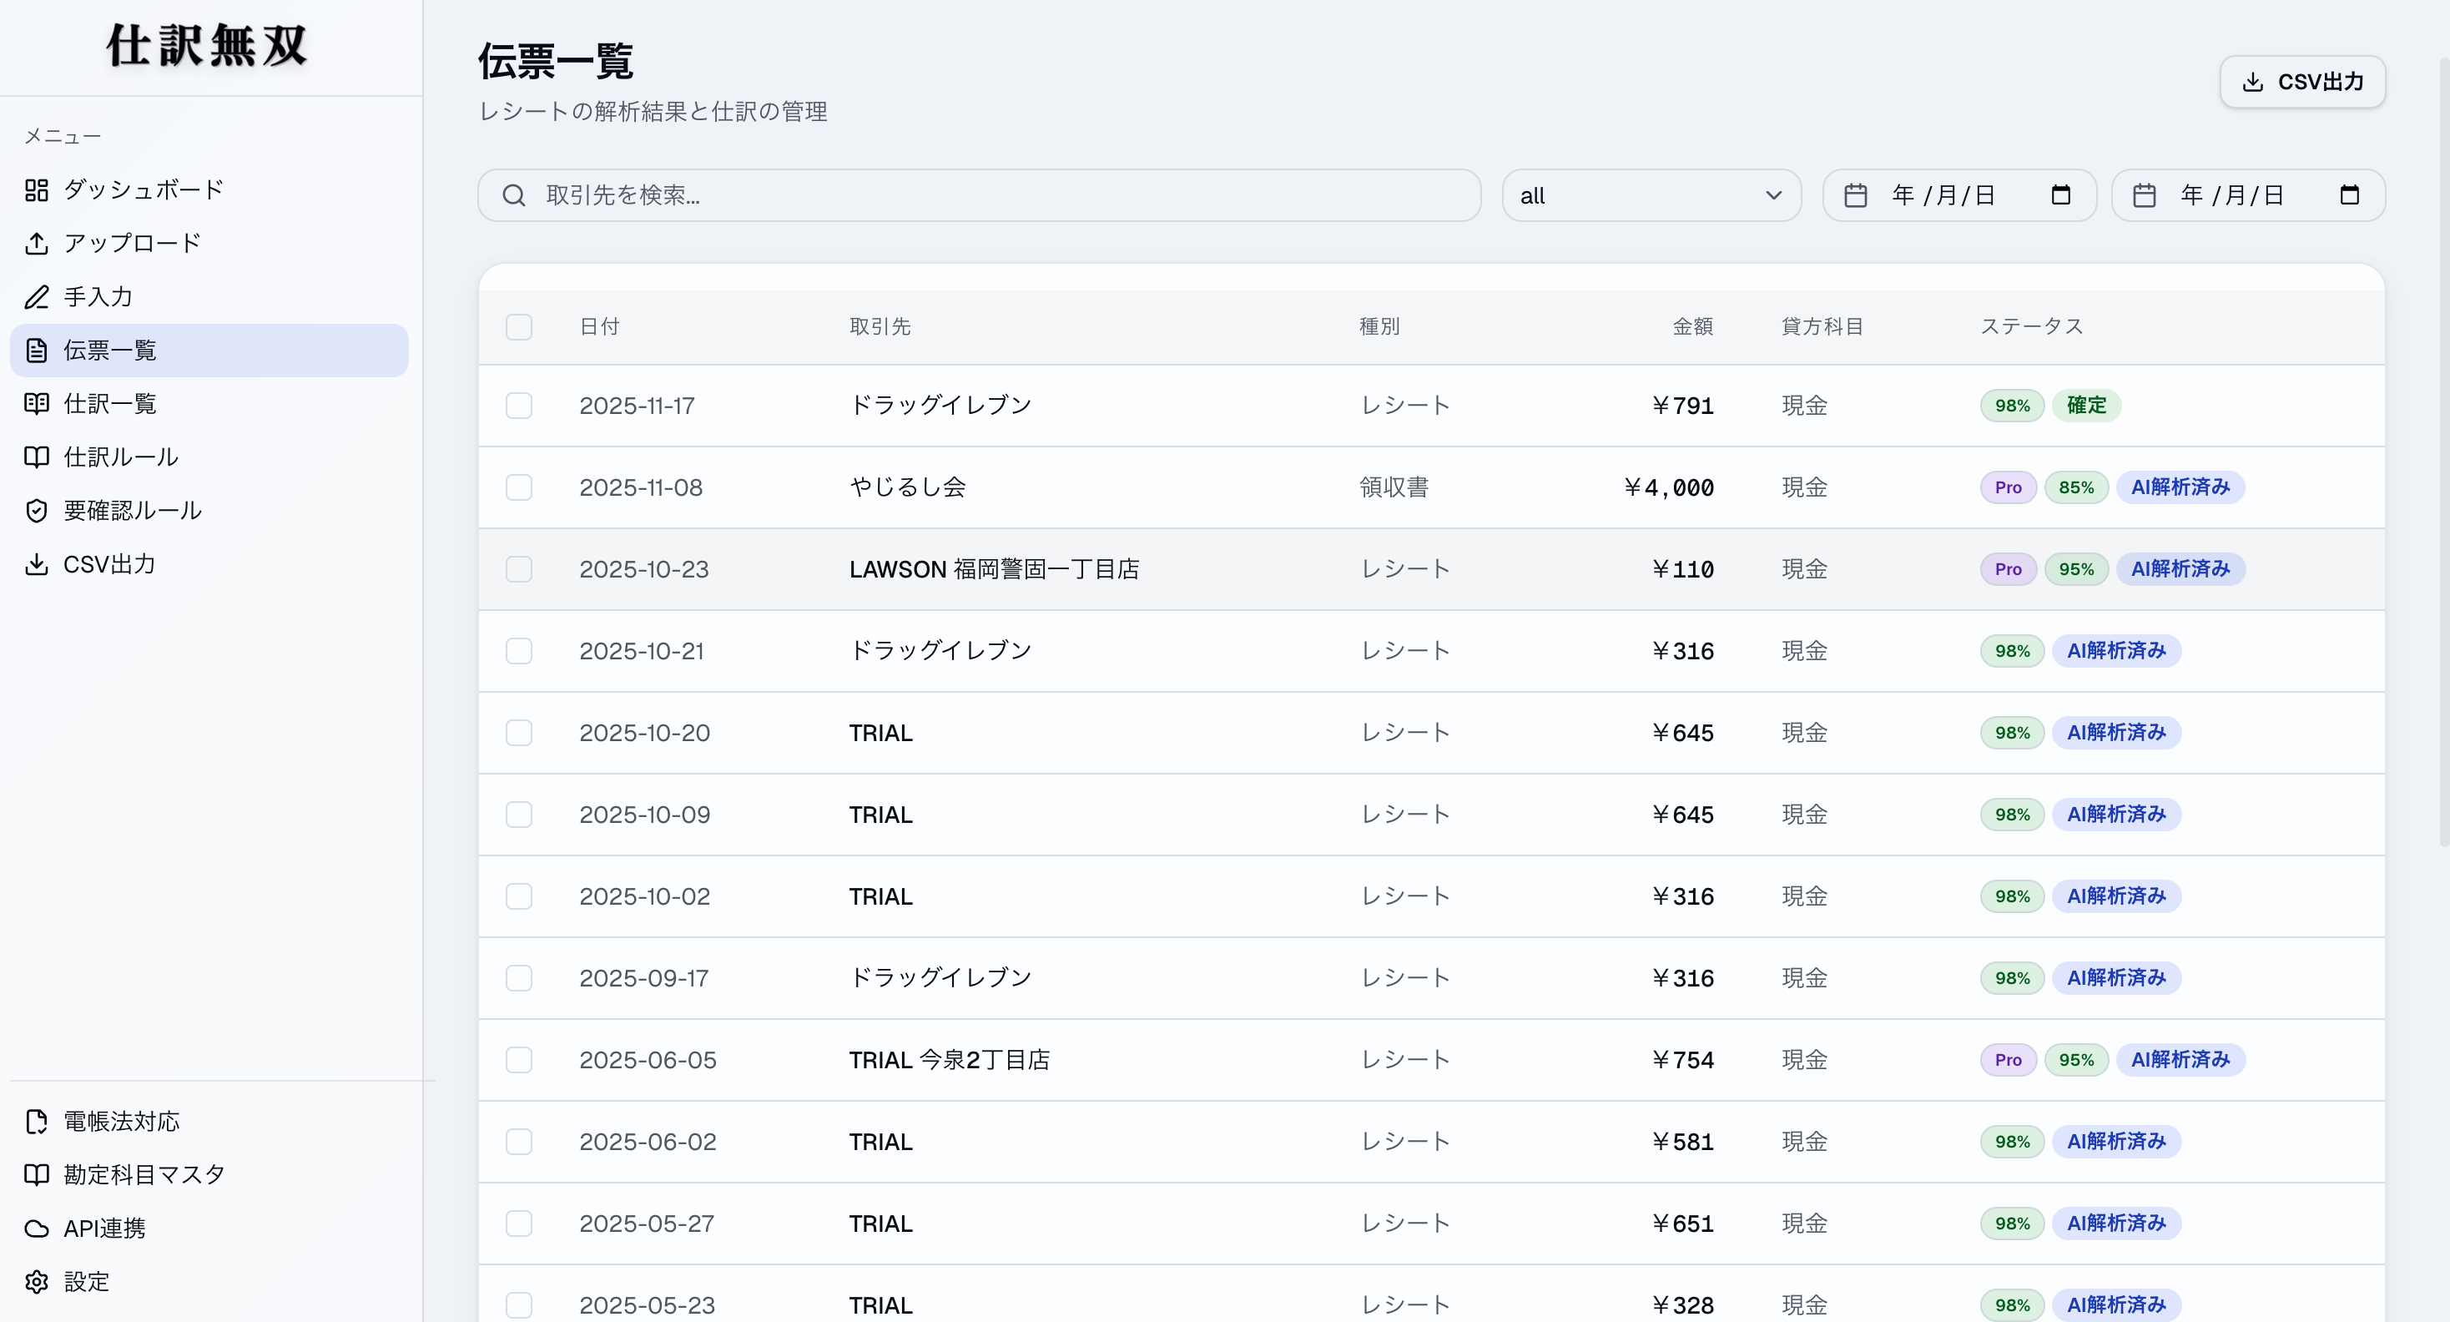The image size is (2450, 1322).
Task: Click the download icon inside top CSV出力 button
Action: [2252, 83]
